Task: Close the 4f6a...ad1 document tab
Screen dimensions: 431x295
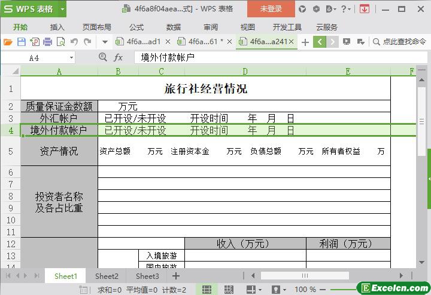Action: tap(168, 42)
